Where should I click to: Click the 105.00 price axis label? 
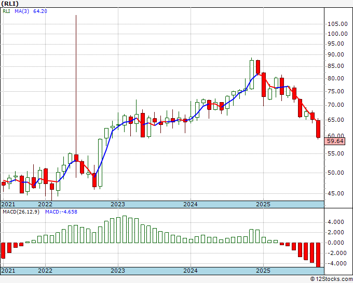point(337,24)
